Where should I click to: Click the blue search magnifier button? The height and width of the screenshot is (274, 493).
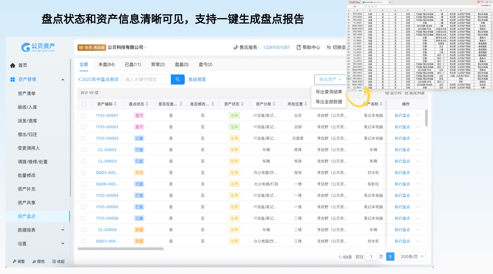coord(177,79)
